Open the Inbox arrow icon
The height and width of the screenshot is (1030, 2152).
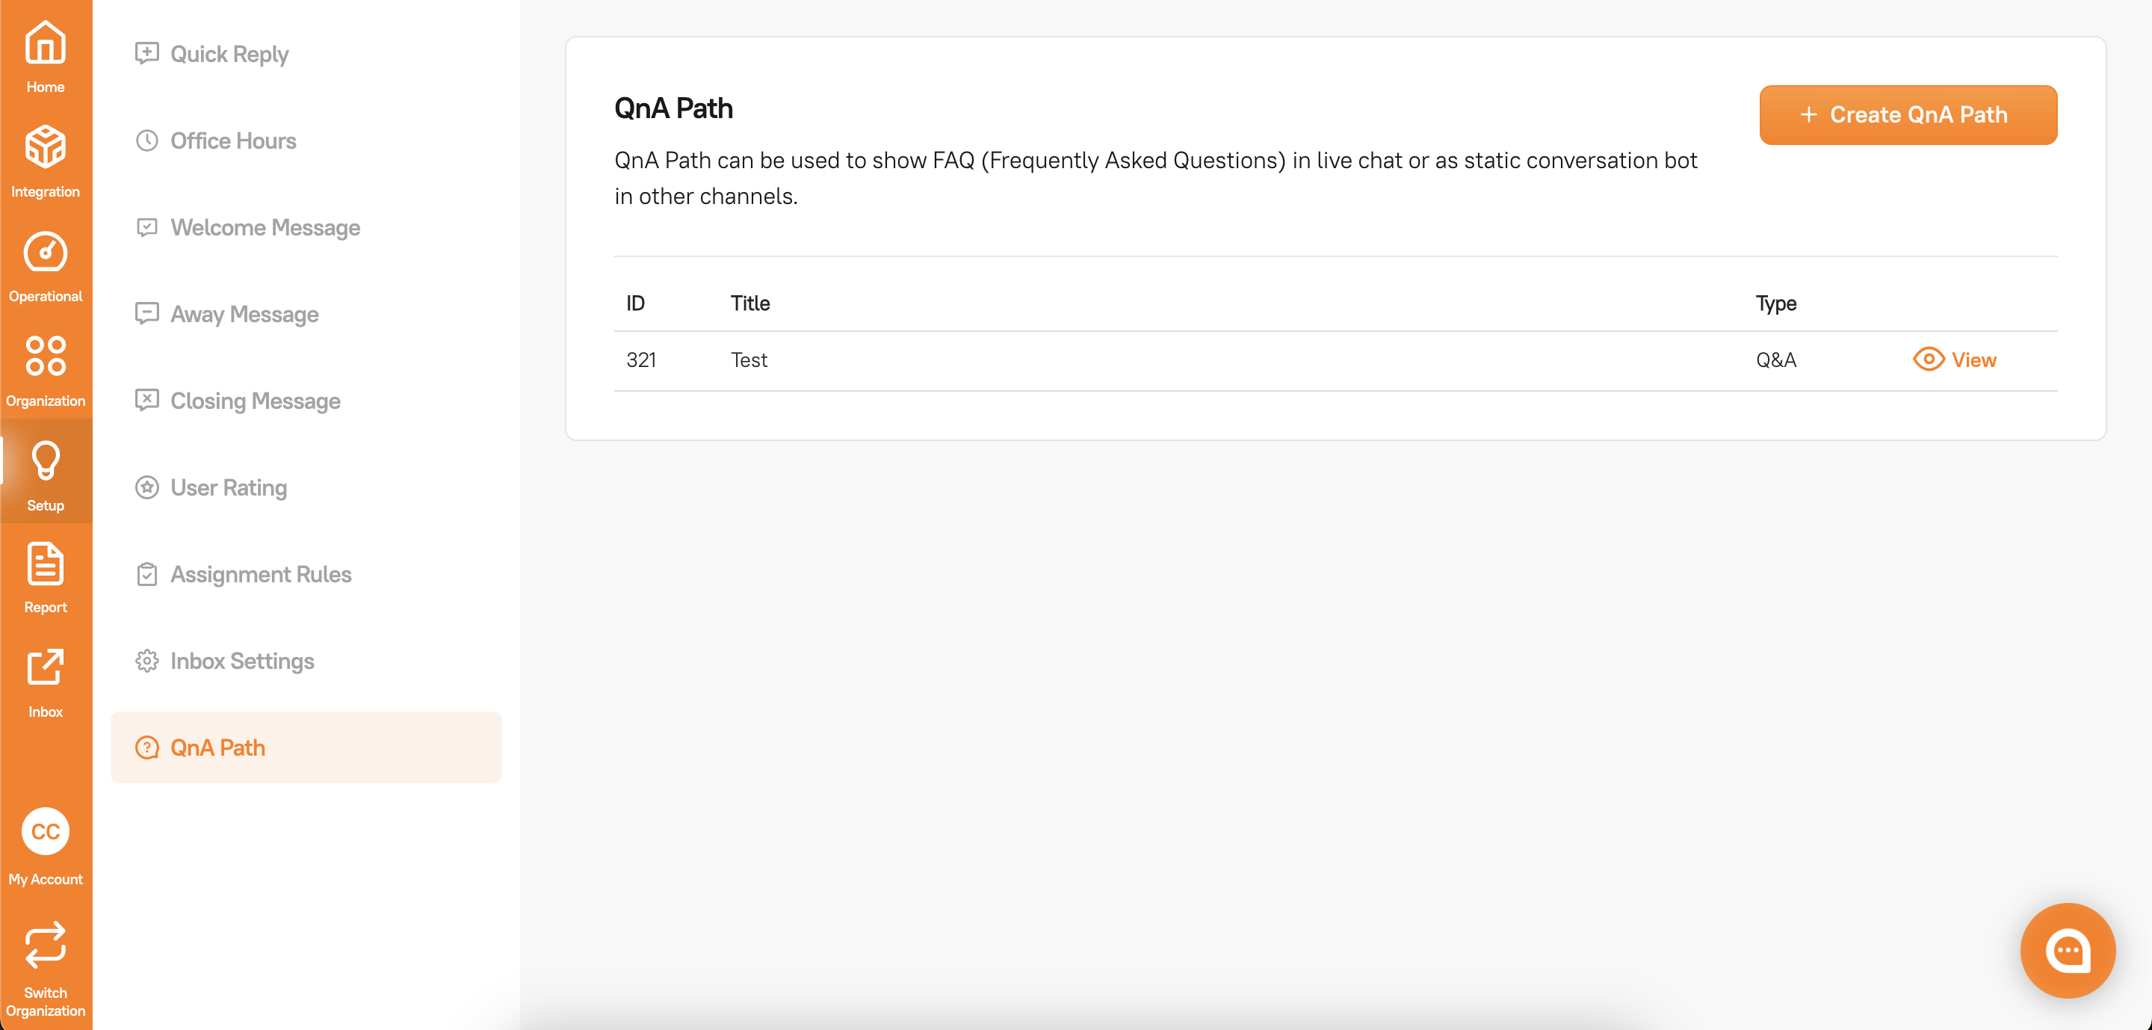click(x=45, y=668)
